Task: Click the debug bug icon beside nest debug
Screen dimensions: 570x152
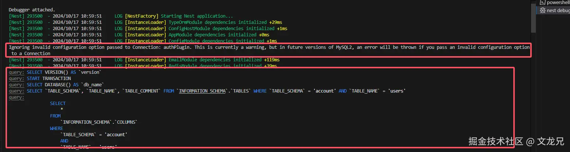Action: coord(542,10)
